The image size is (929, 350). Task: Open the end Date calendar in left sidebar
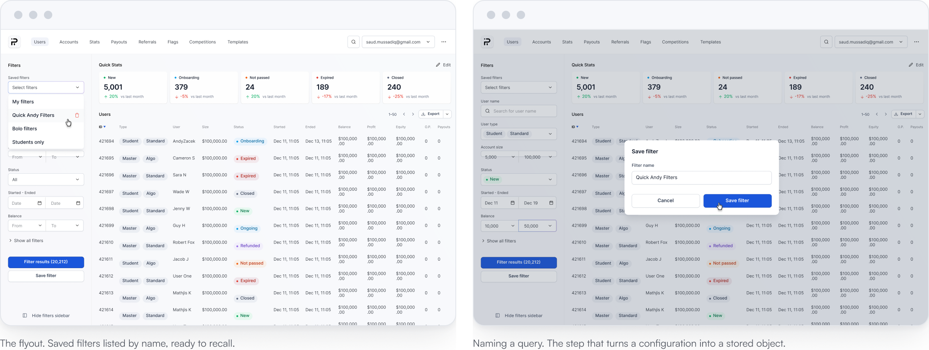(78, 203)
